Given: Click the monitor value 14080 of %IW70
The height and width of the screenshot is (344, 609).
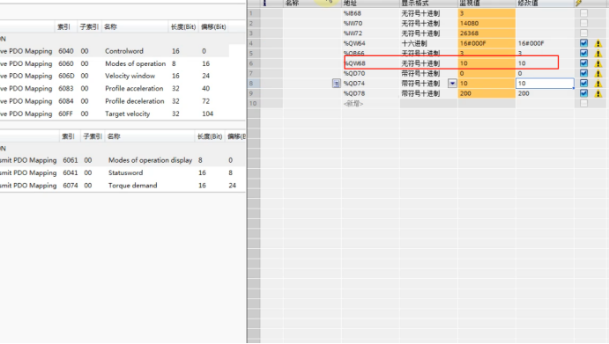Looking at the screenshot, I should [x=469, y=23].
